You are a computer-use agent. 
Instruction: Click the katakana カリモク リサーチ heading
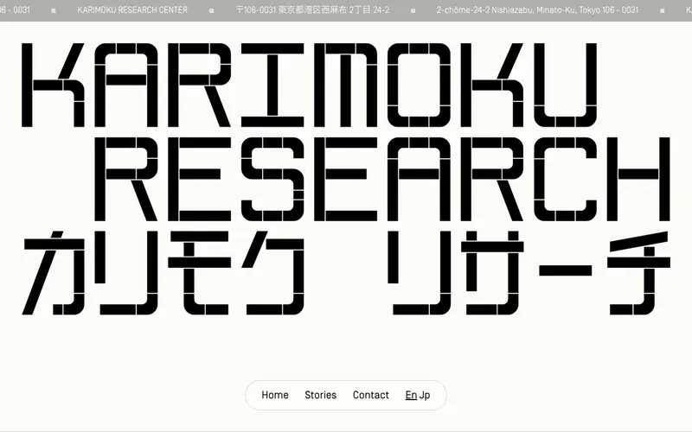click(347, 273)
